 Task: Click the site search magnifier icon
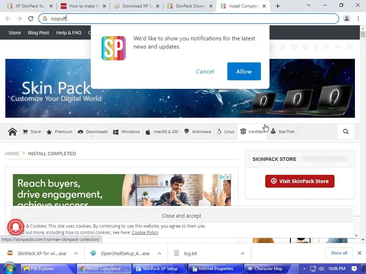pyautogui.click(x=346, y=132)
